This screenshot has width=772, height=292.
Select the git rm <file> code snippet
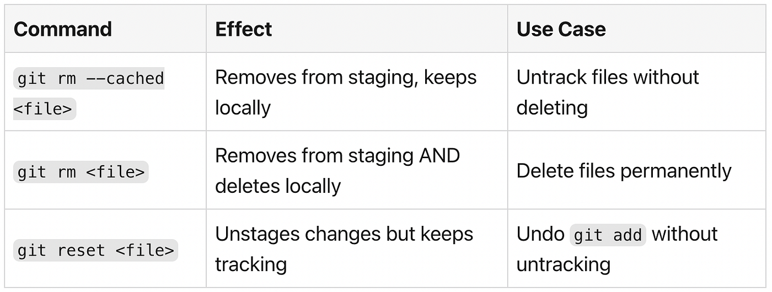[81, 172]
